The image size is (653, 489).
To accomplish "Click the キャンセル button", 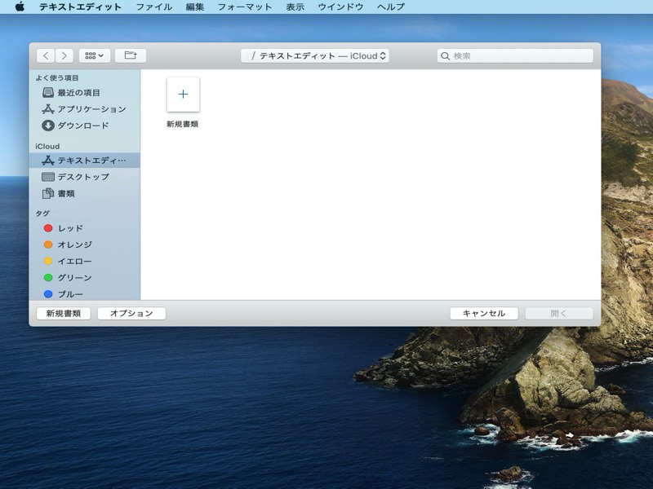I will 484,314.
